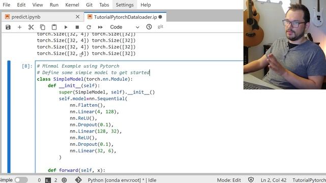Open the Tabs menu
Viewport: 326px width, 183px height.
pos(104,5)
